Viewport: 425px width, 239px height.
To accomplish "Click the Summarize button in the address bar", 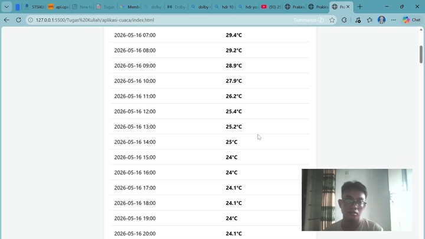I will 309,20.
